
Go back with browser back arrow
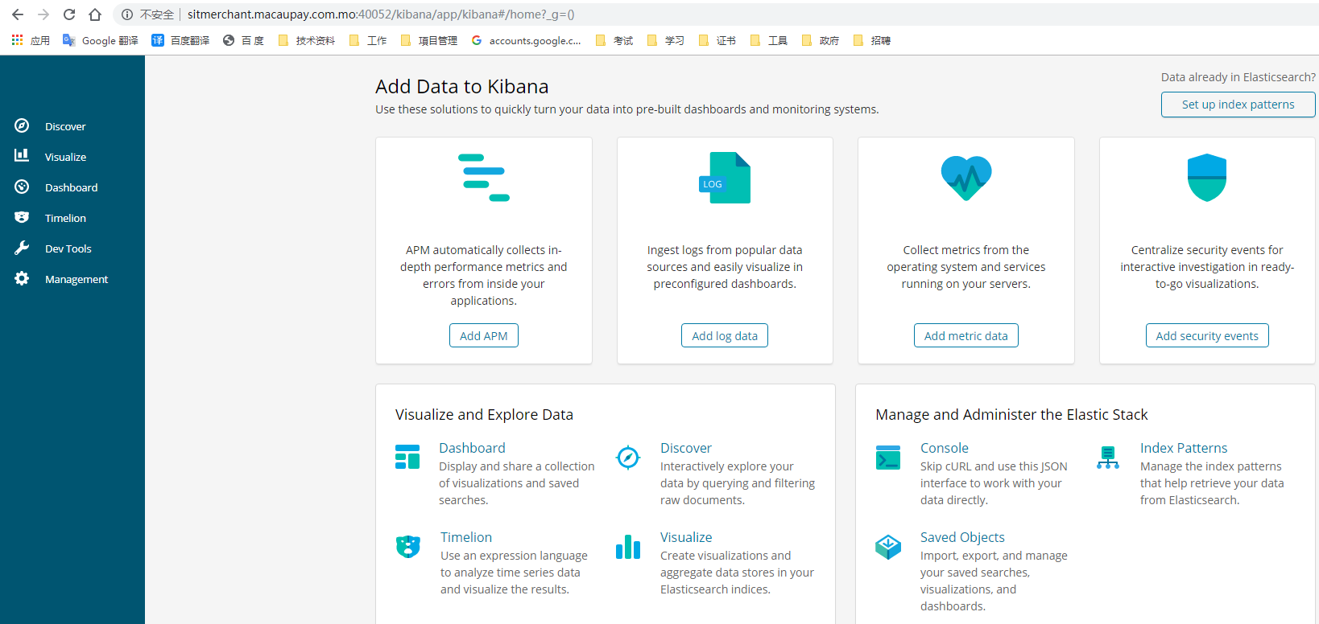18,14
